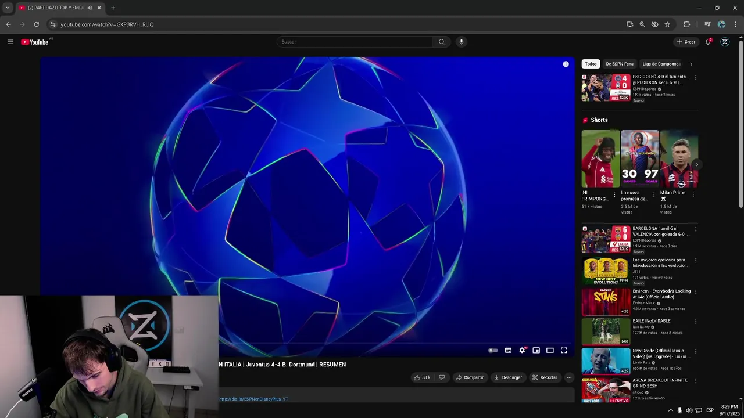This screenshot has height=418, width=744.
Task: Start voice search with the microphone
Action: [x=462, y=42]
